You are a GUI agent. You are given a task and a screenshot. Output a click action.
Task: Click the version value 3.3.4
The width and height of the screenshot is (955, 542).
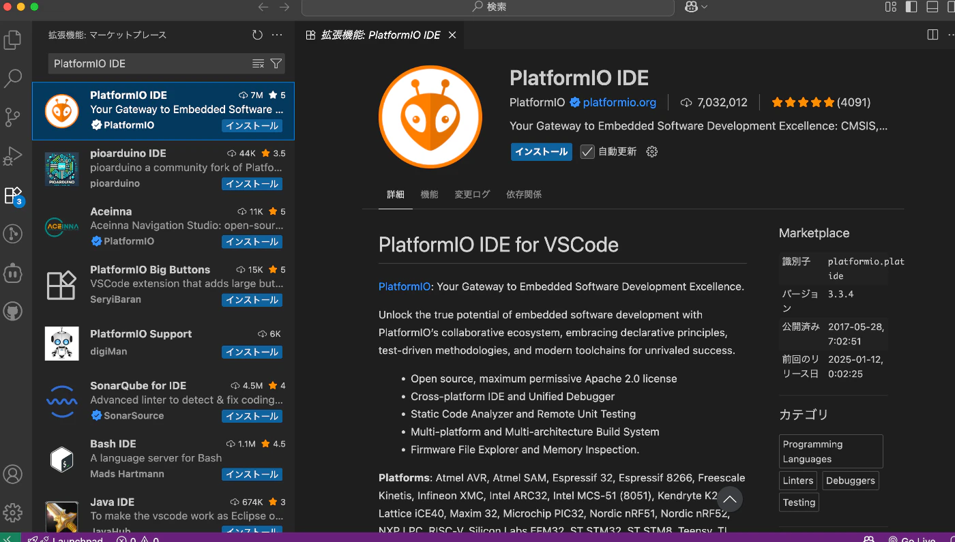click(840, 294)
